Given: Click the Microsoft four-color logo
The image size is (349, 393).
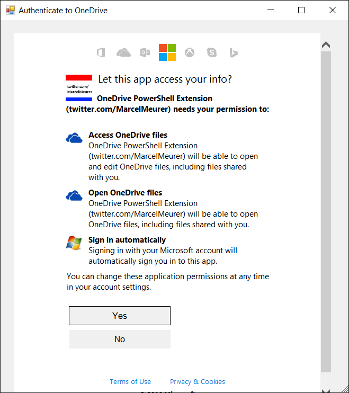Looking at the screenshot, I should point(167,52).
